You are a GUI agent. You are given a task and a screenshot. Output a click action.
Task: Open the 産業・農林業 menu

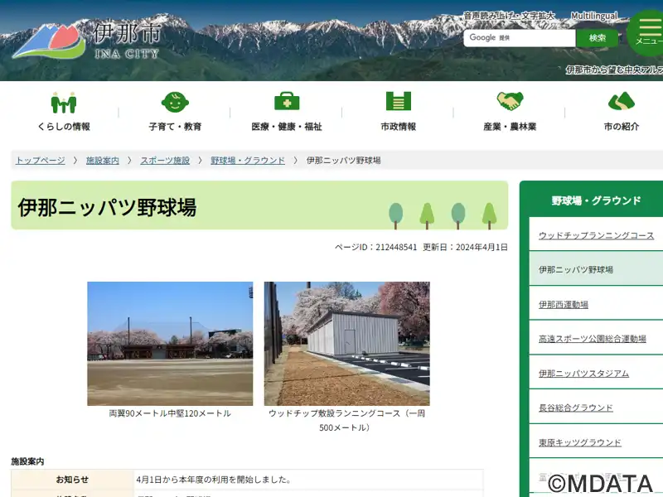[510, 127]
